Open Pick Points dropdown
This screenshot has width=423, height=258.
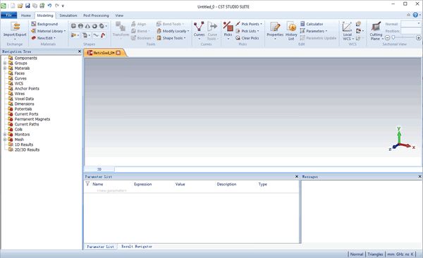pyautogui.click(x=249, y=24)
